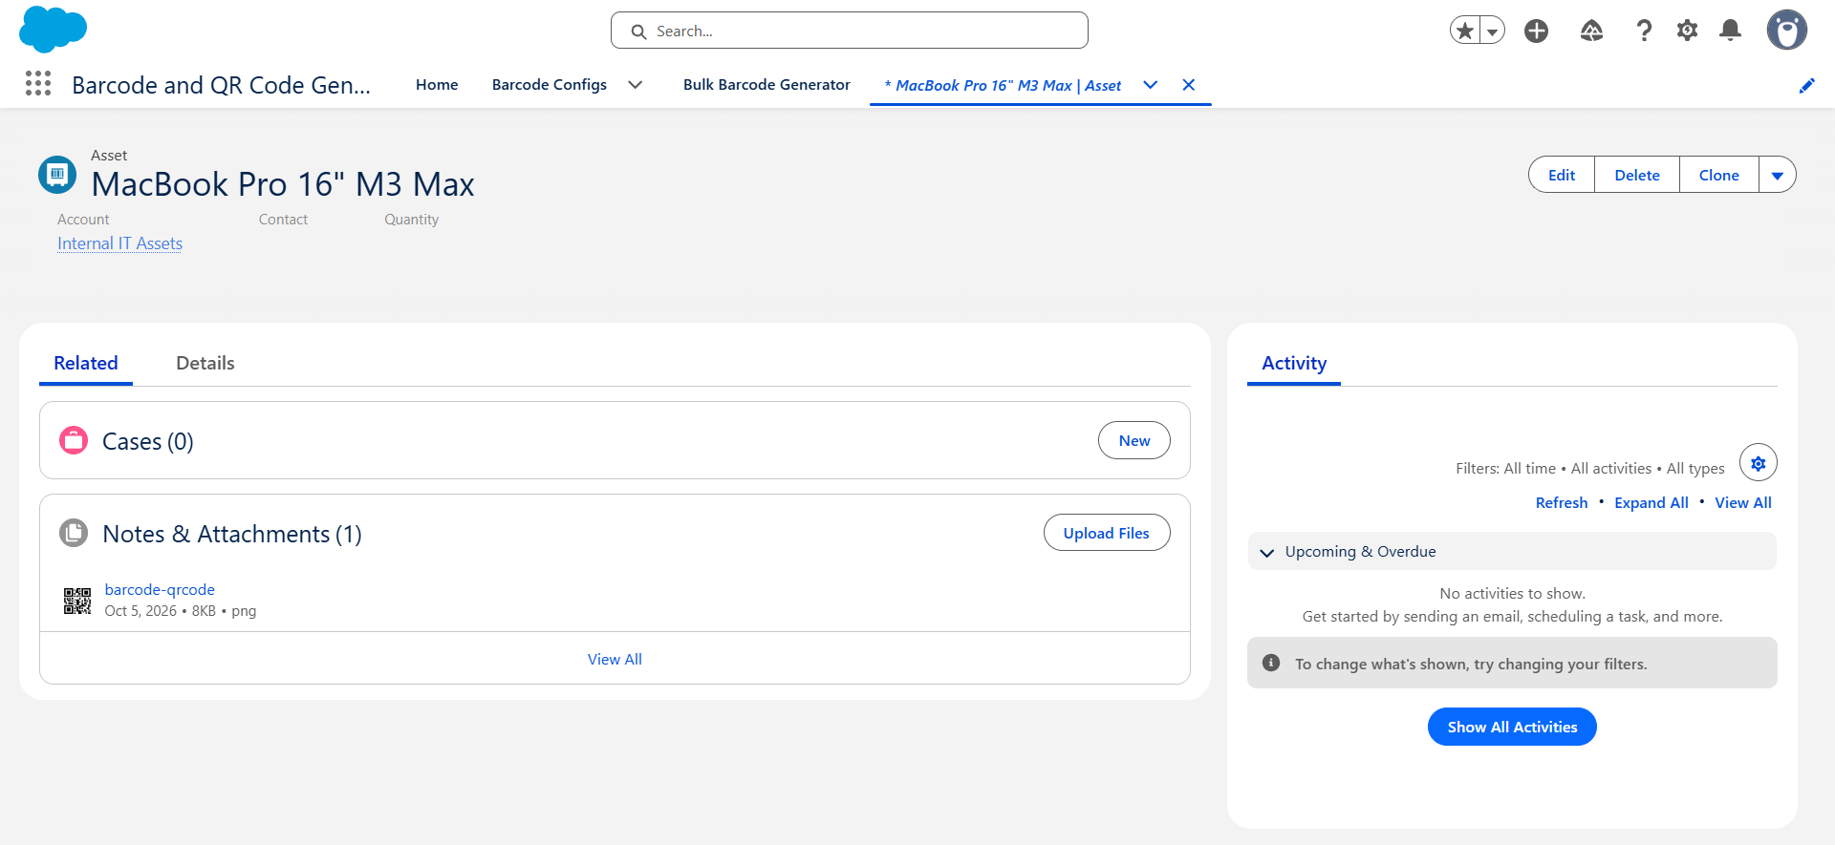This screenshot has height=845, width=1835.
Task: Select the Activity tab
Action: (1294, 363)
